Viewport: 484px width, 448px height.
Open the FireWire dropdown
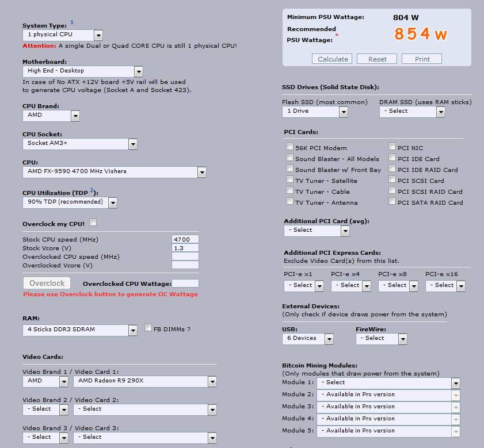382,339
